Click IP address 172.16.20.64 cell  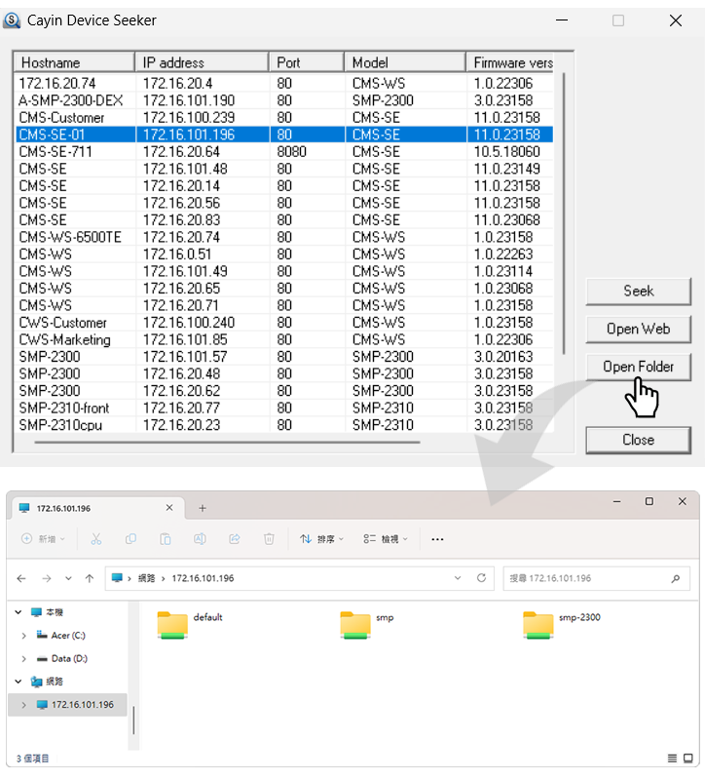[181, 152]
